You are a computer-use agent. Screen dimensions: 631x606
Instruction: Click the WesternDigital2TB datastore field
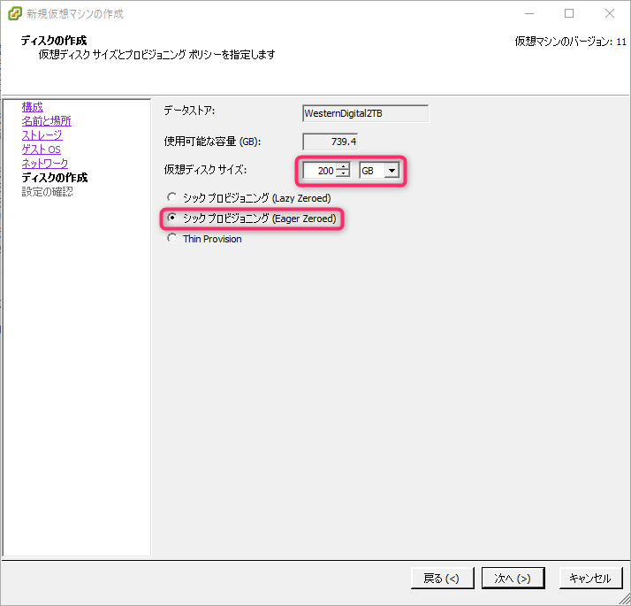(x=365, y=113)
